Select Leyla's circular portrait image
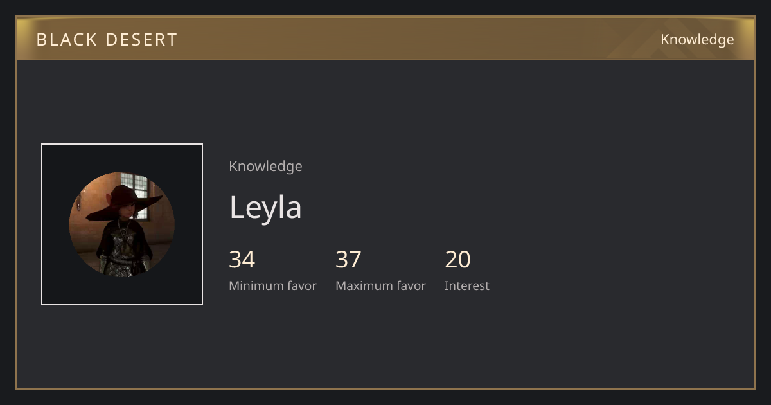Viewport: 771px width, 405px height. coord(122,224)
